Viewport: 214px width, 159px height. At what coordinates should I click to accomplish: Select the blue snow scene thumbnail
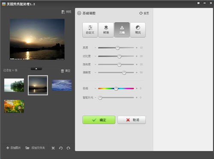click(62, 85)
